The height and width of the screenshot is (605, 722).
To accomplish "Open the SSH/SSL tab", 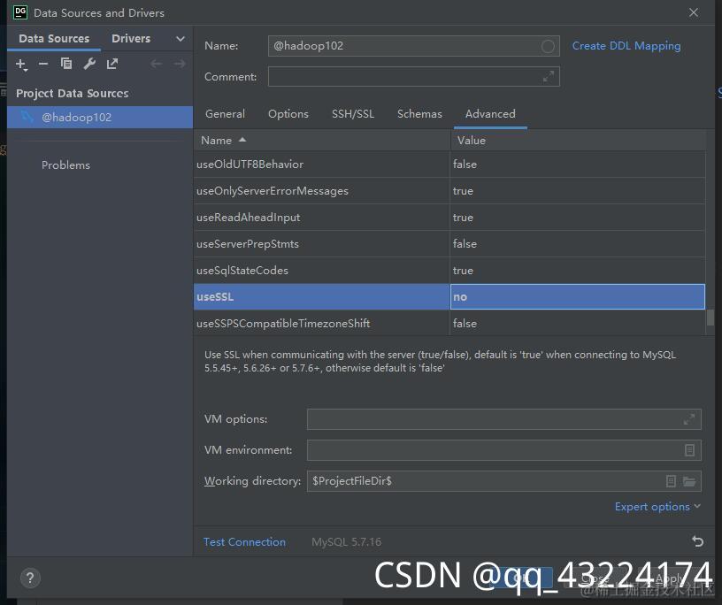I will (353, 114).
